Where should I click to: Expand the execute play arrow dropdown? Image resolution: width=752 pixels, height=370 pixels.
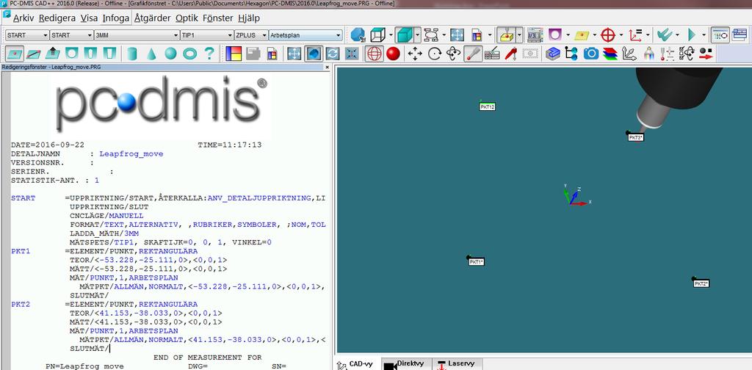coord(704,35)
